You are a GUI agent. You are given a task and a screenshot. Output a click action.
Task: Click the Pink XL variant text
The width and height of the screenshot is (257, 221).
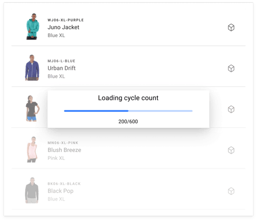(x=56, y=158)
